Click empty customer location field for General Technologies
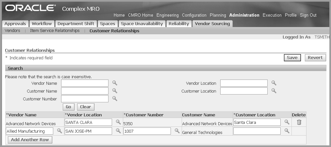331x147 pixels. pos(257,131)
